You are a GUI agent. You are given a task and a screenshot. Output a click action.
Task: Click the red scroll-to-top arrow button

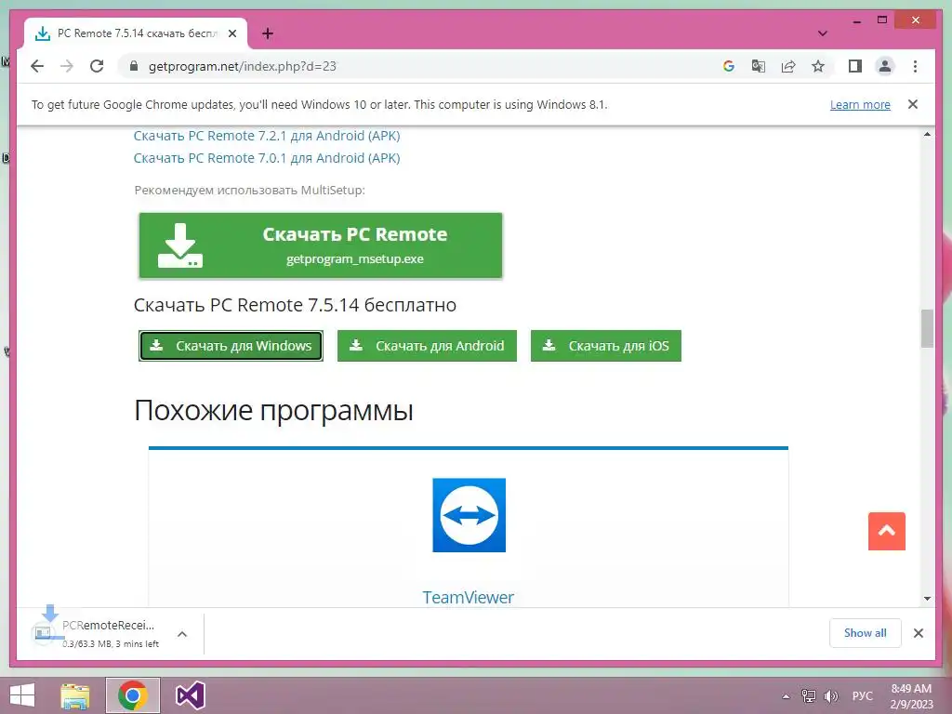coord(886,531)
